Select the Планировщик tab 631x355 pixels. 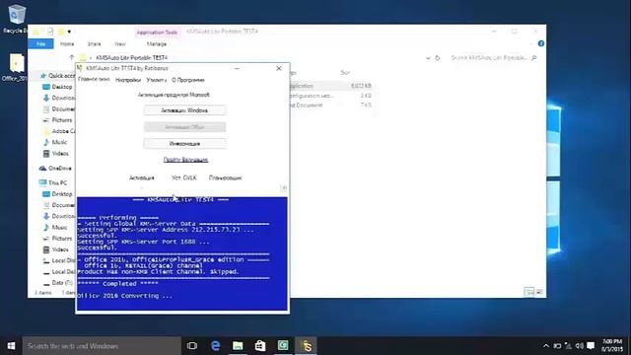click(226, 177)
